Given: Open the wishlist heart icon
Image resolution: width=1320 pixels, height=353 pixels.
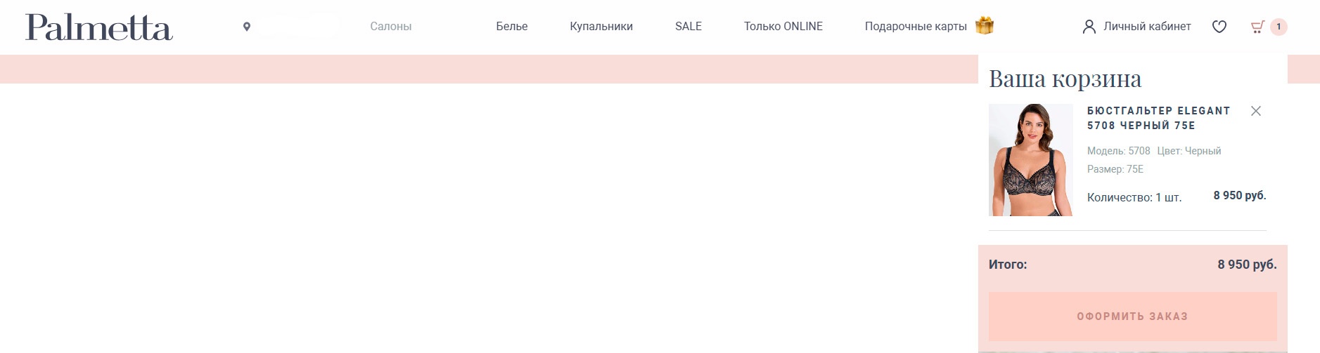Looking at the screenshot, I should tap(1219, 27).
